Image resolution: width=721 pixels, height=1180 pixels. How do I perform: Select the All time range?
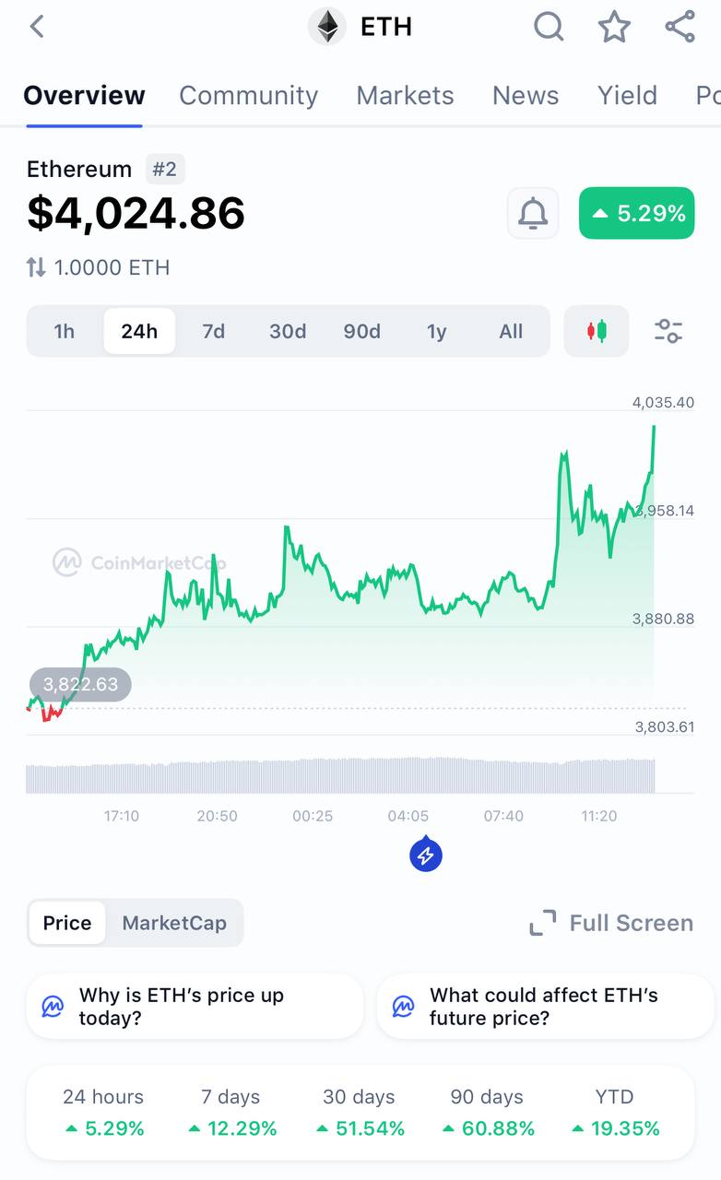pyautogui.click(x=511, y=331)
